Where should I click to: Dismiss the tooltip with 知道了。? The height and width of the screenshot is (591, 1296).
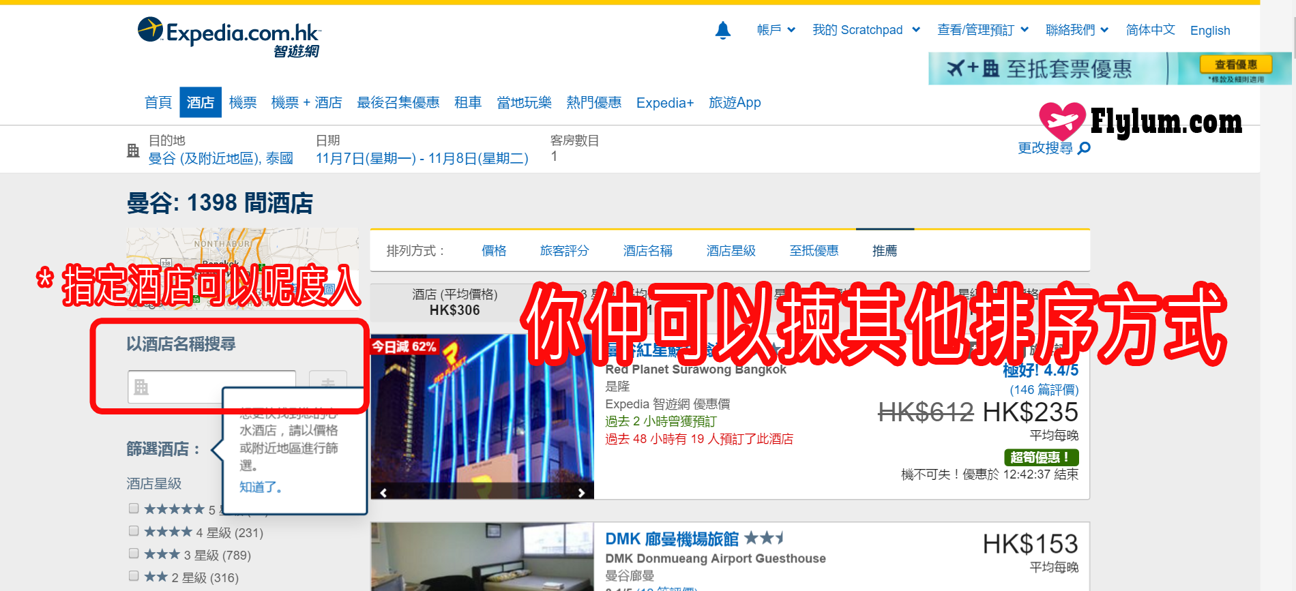(261, 487)
